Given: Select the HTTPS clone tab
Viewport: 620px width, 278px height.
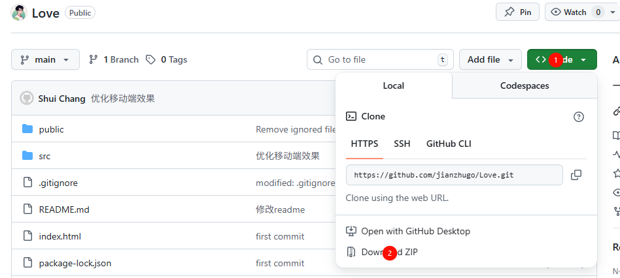Looking at the screenshot, I should pyautogui.click(x=364, y=144).
